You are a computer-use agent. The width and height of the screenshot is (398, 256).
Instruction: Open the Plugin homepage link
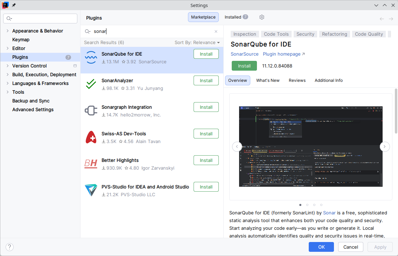pos(284,54)
